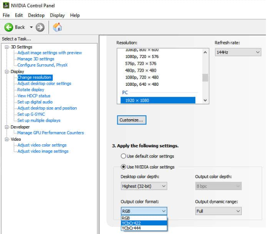Open Set up digital audio
The height and width of the screenshot is (234, 273).
[x=35, y=102]
